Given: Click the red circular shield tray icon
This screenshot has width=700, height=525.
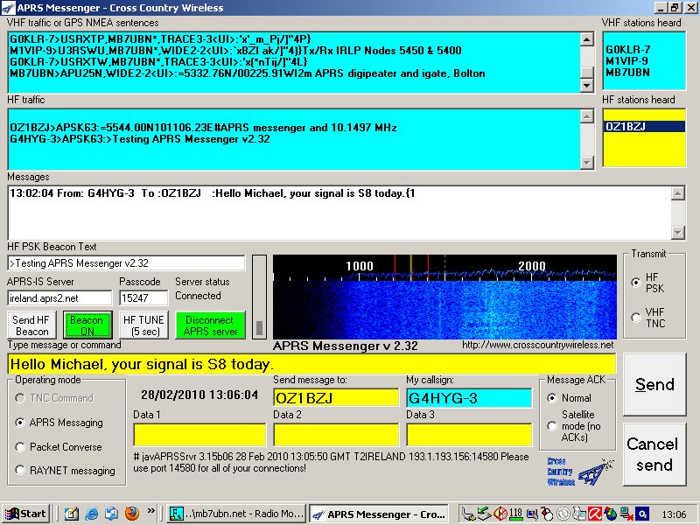Looking at the screenshot, I should [x=500, y=514].
